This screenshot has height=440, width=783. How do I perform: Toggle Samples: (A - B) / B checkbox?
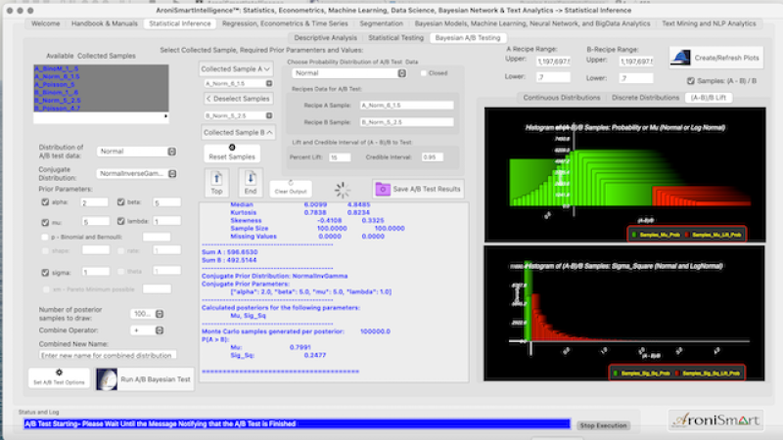(x=691, y=81)
